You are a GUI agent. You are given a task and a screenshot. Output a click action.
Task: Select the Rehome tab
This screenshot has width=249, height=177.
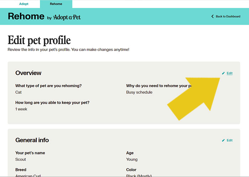pos(56,4)
